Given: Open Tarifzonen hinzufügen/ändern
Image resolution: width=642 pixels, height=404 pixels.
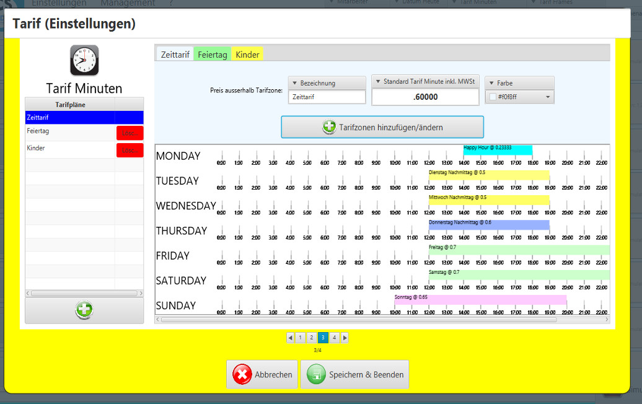Looking at the screenshot, I should [382, 127].
